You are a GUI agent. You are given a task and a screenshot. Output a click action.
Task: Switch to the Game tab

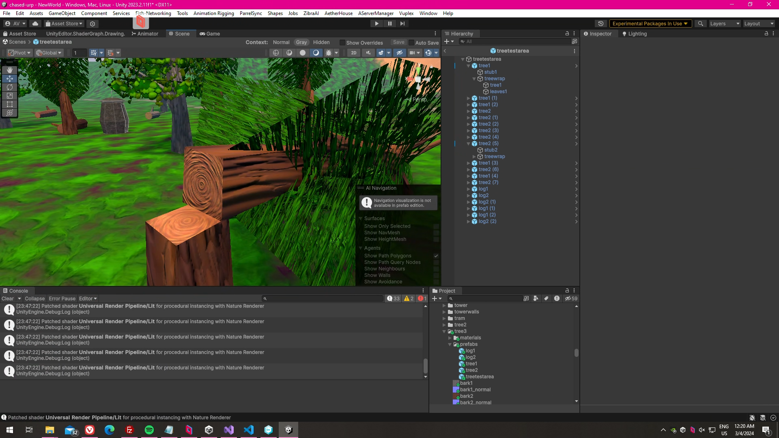pyautogui.click(x=210, y=34)
